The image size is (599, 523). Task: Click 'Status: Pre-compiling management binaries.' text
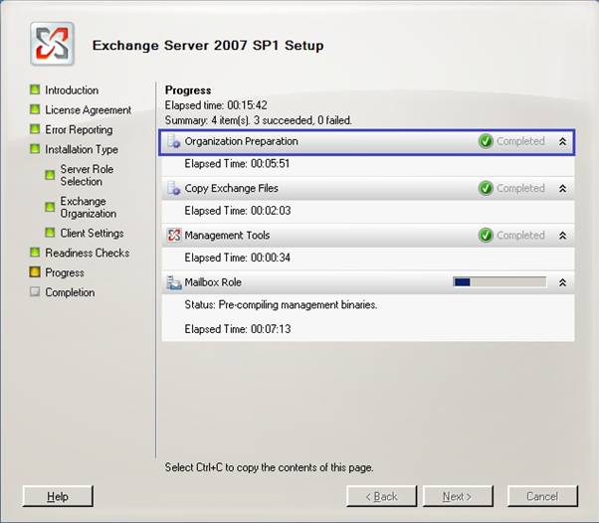[281, 305]
